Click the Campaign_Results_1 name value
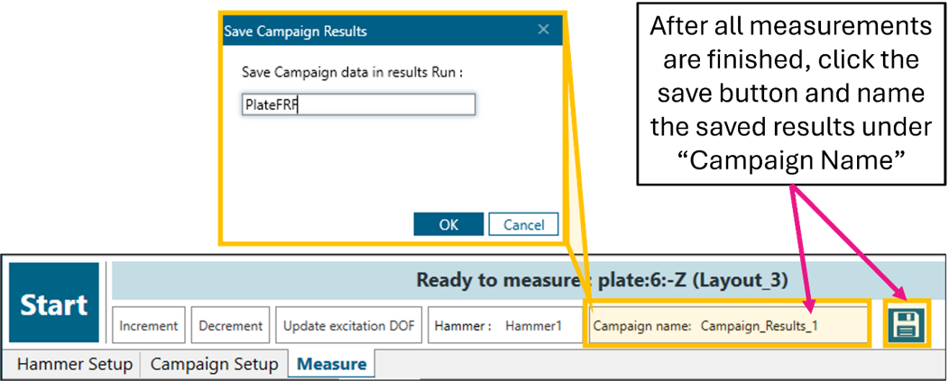This screenshot has width=949, height=381. tap(759, 325)
